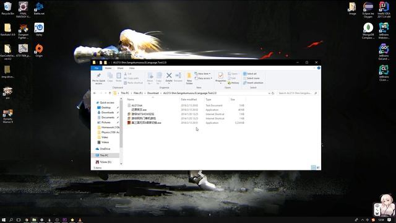Open MongoDB Compass desktop shortcut

point(368,31)
